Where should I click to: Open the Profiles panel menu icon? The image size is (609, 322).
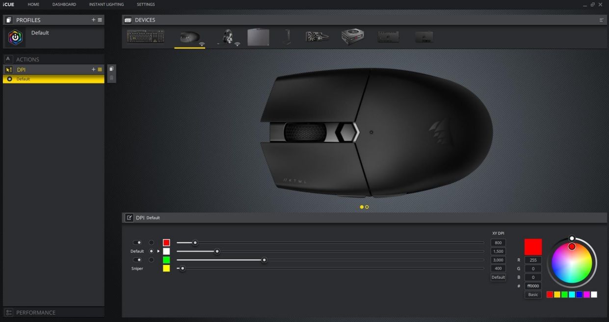click(x=100, y=20)
